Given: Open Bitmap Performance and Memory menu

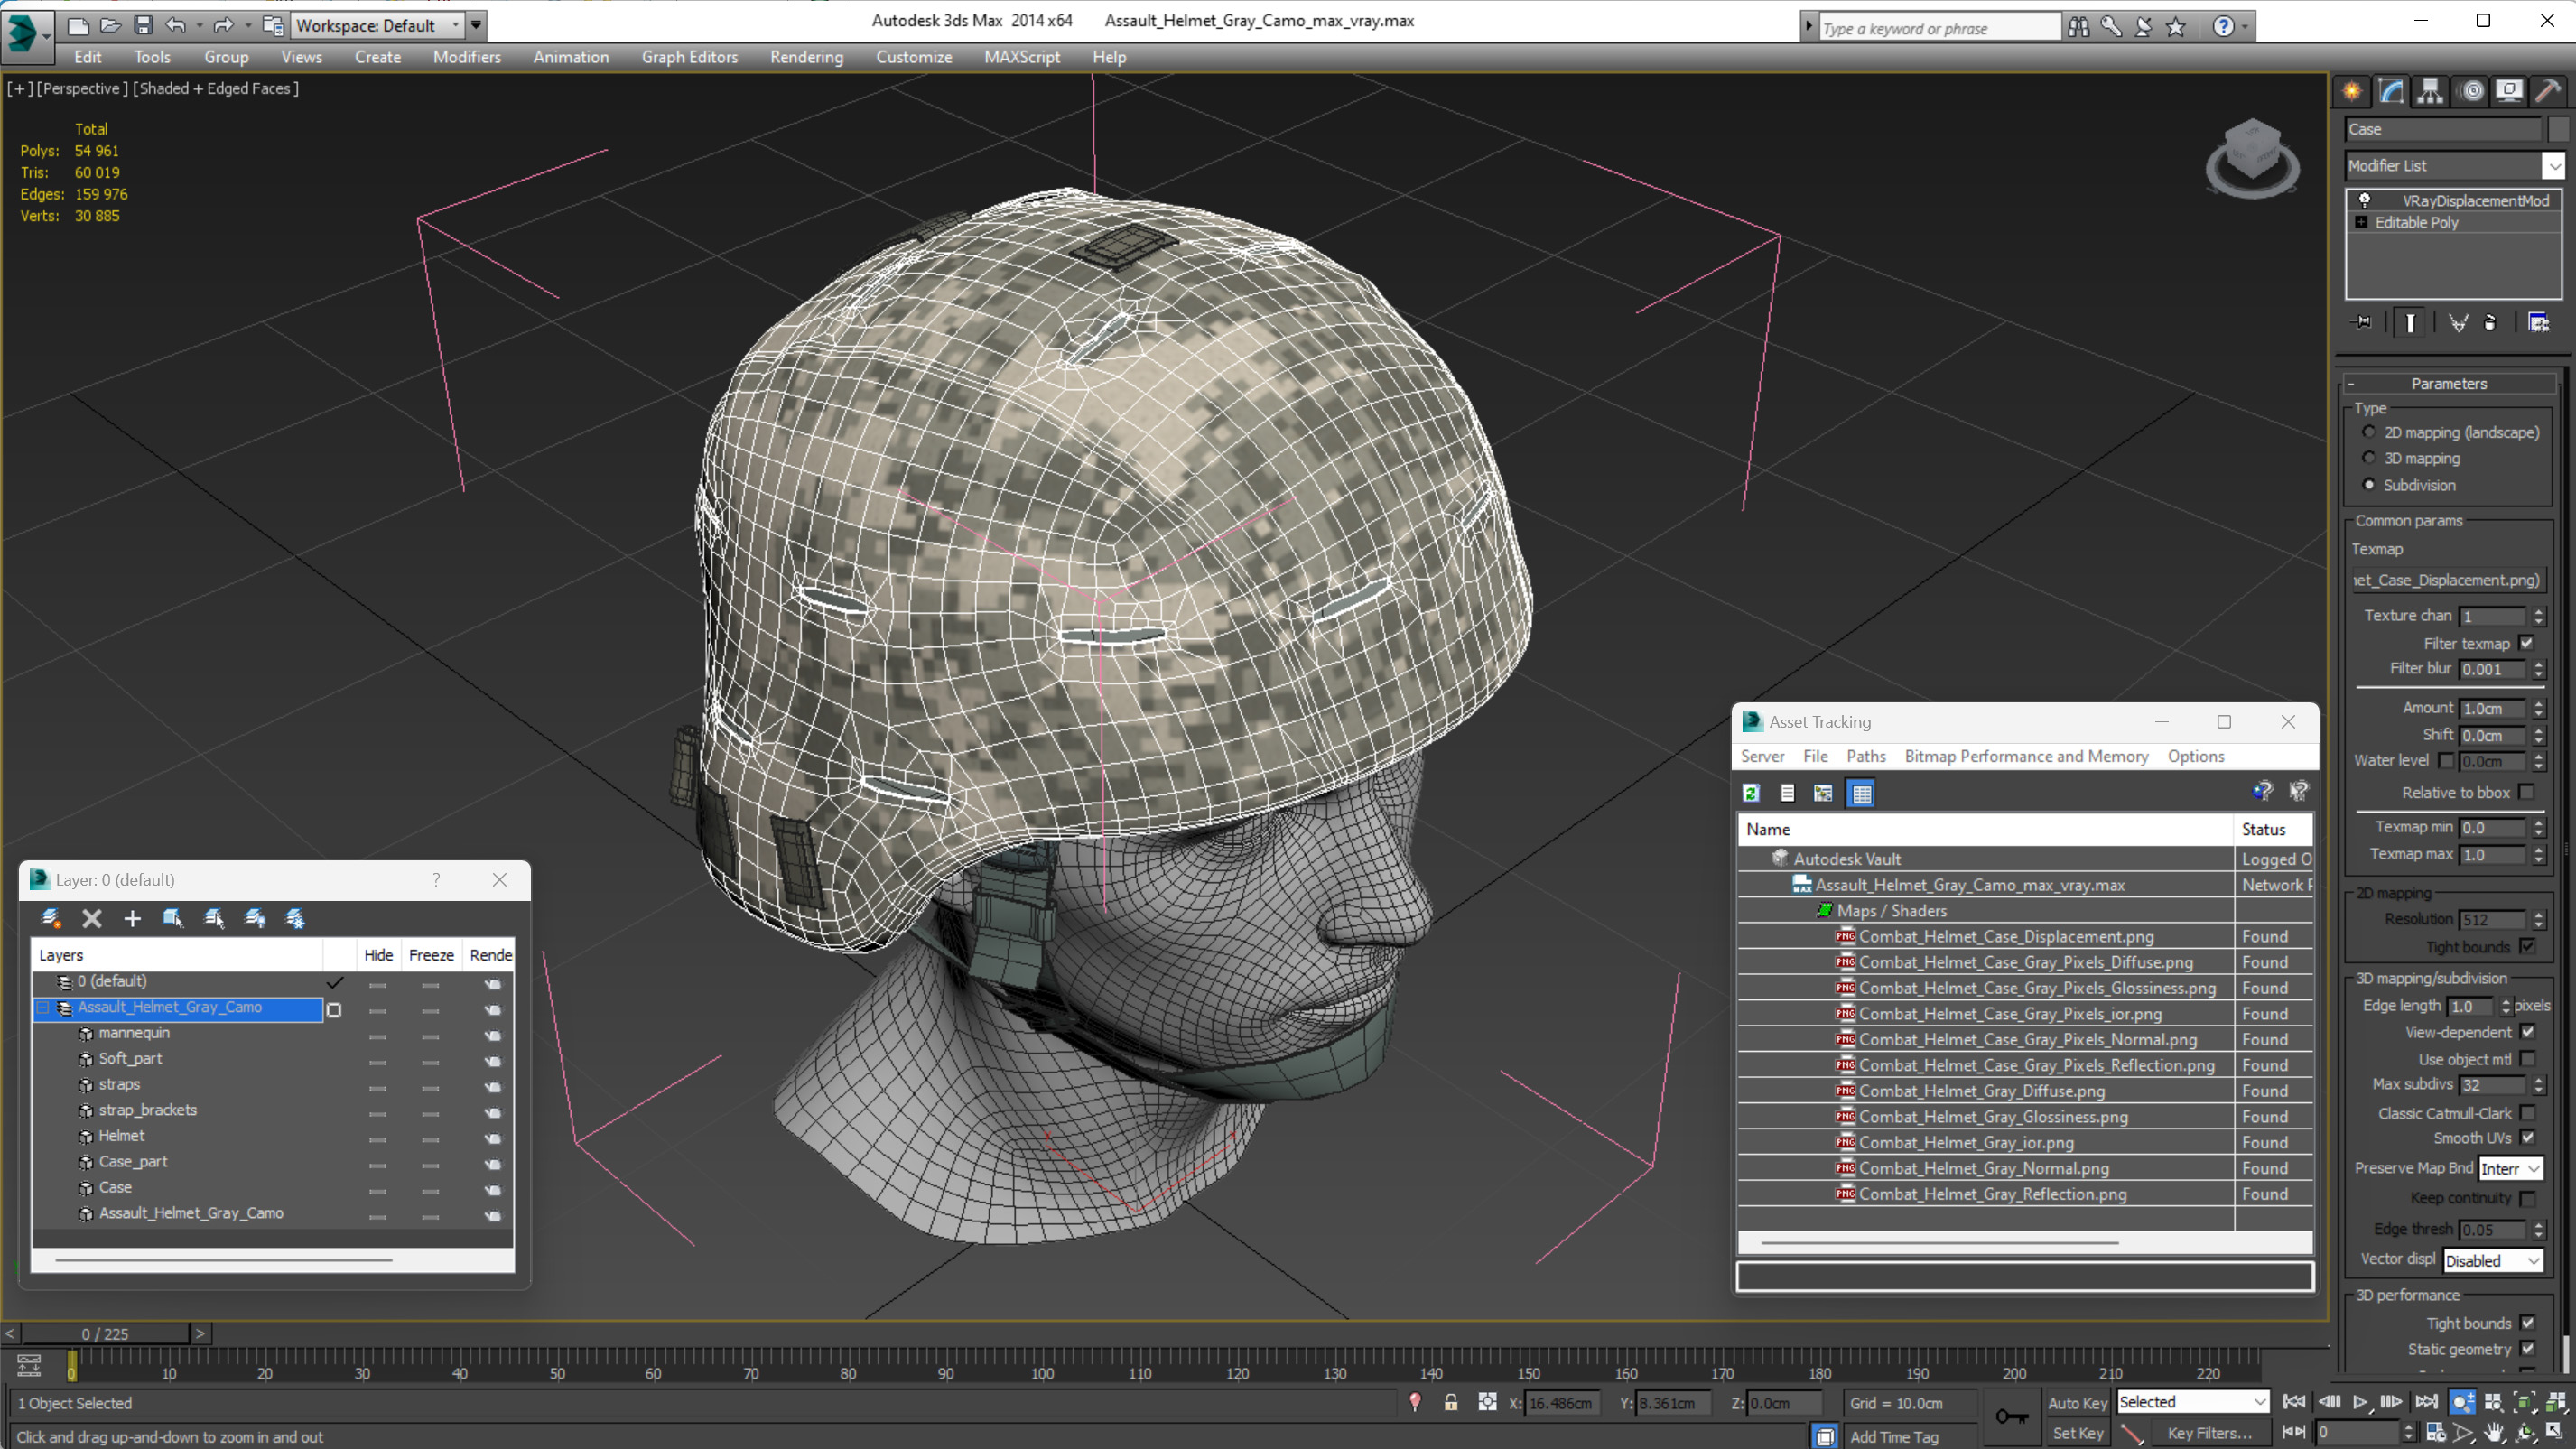Looking at the screenshot, I should pyautogui.click(x=2026, y=757).
